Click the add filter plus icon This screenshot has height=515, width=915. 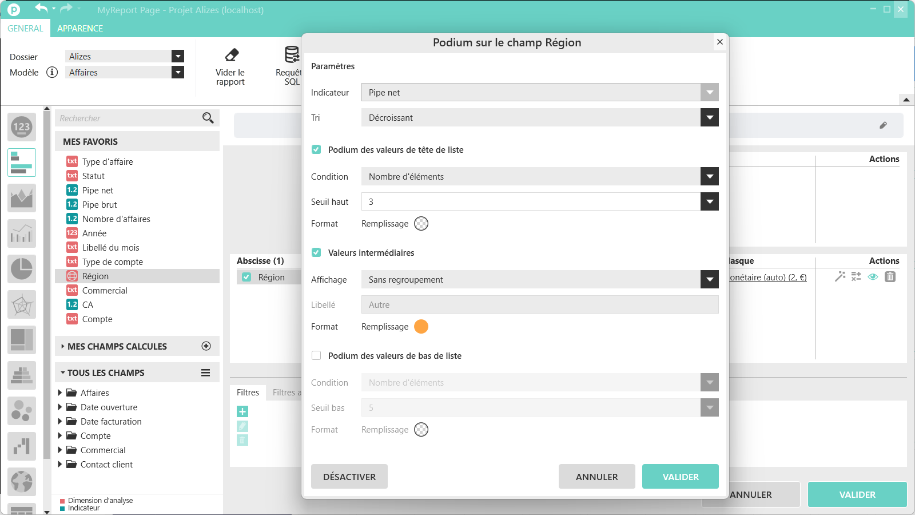(x=242, y=411)
